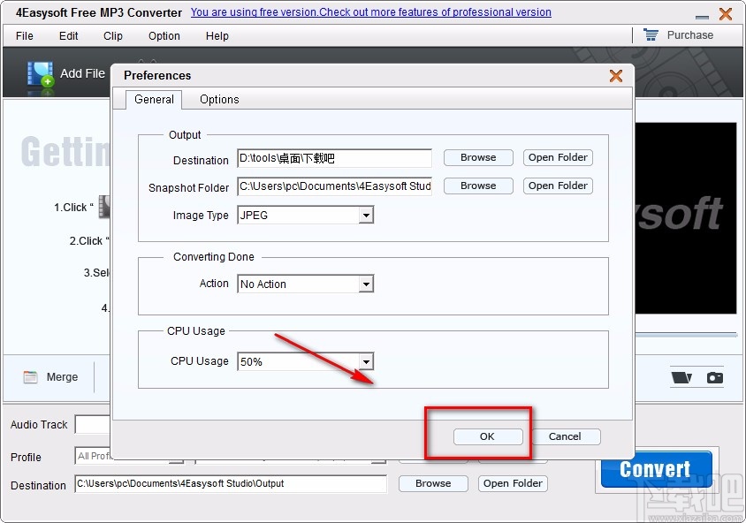This screenshot has height=523, width=746.
Task: Open the Clip menu
Action: point(113,36)
